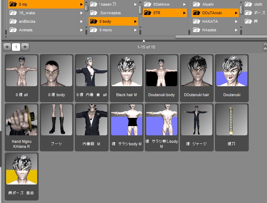Expand arrow next to HAsebe

(236, 30)
